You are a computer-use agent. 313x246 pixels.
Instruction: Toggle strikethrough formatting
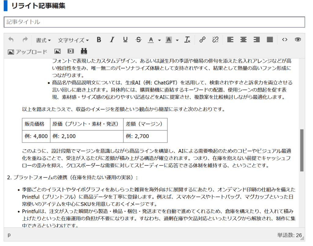(138, 40)
